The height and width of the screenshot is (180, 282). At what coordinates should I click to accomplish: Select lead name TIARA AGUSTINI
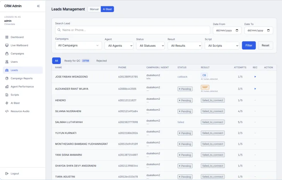point(65,177)
